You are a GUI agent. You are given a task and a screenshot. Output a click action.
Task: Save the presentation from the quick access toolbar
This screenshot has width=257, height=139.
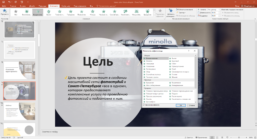point(3,2)
